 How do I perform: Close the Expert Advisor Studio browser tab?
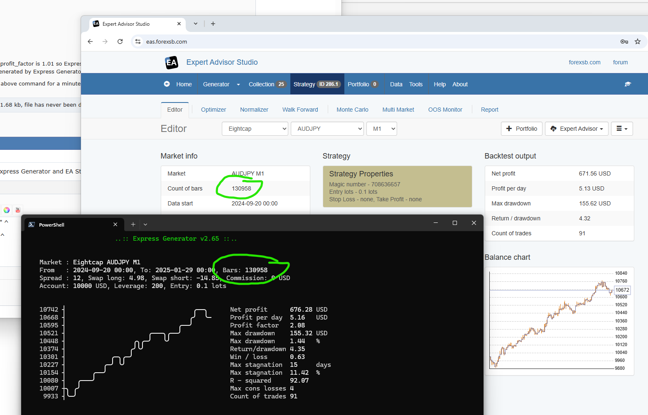(x=179, y=24)
